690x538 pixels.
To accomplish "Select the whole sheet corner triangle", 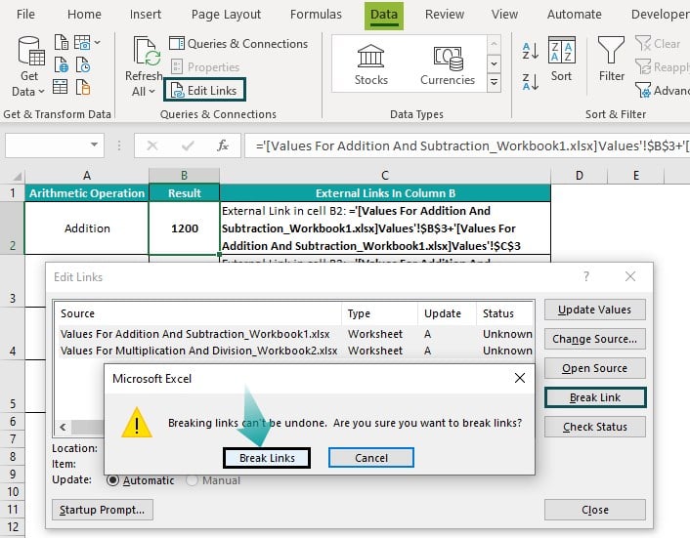I will 17,177.
